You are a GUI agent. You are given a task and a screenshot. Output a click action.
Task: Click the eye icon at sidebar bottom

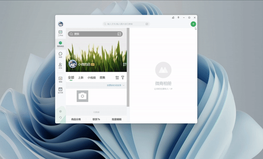(x=60, y=111)
